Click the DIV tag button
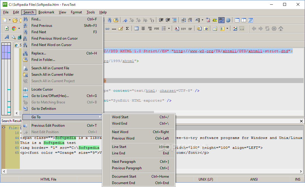Screen dimensions: 305x187 (x=183, y=29)
